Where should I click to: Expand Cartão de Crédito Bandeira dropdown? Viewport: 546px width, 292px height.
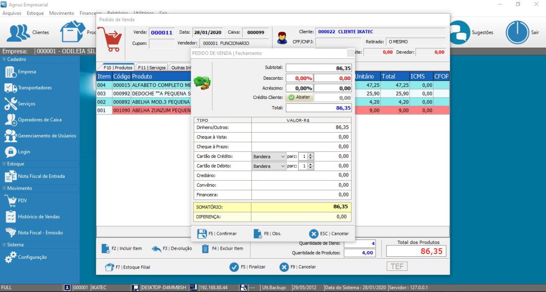point(282,156)
